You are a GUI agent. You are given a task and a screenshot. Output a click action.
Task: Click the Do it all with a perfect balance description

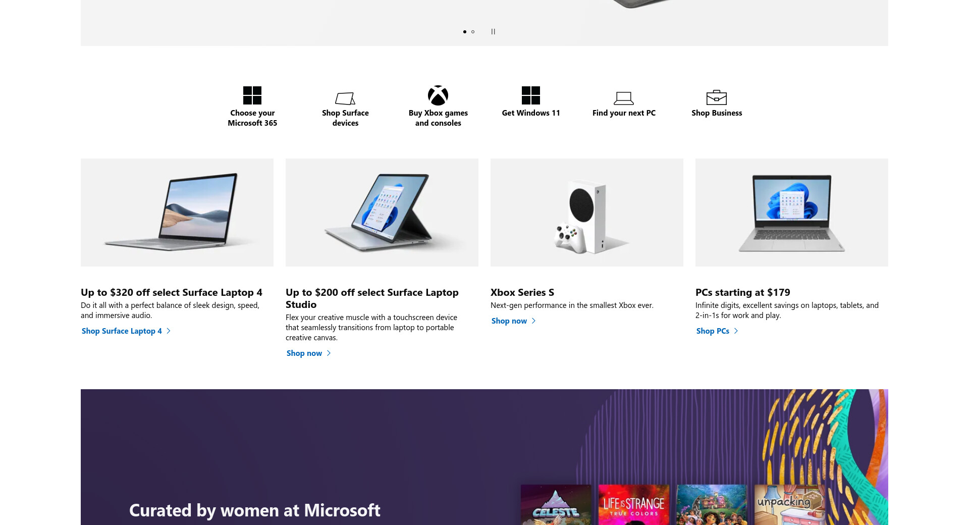170,310
